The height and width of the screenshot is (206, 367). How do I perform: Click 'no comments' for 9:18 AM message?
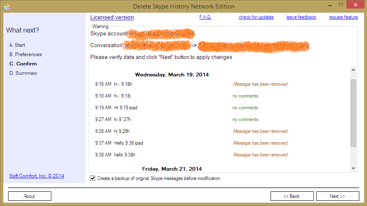click(x=245, y=96)
